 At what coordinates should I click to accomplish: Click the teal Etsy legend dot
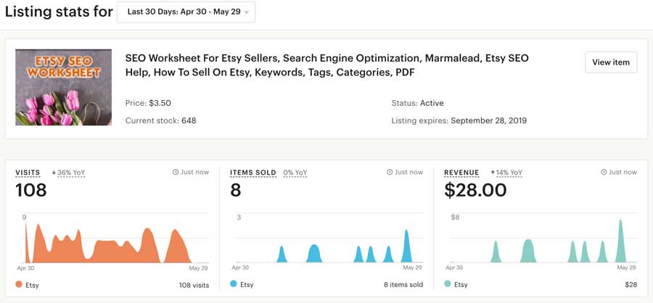click(x=448, y=284)
